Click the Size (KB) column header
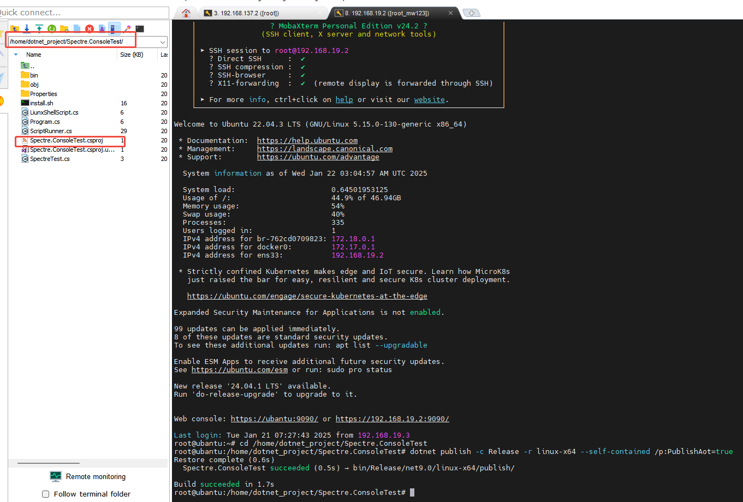Screen dimensions: 743x502 click(x=132, y=55)
